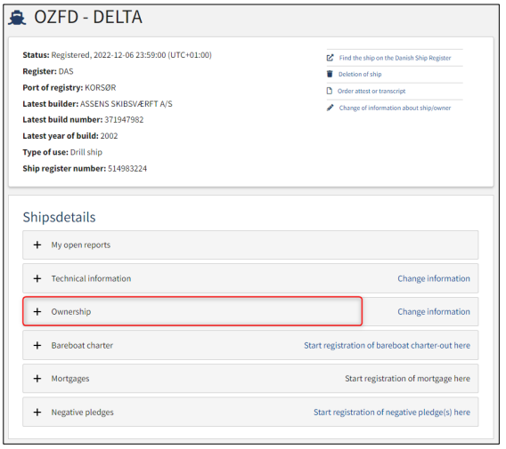Open Find the ship on the Danish Ship Register

[x=395, y=58]
